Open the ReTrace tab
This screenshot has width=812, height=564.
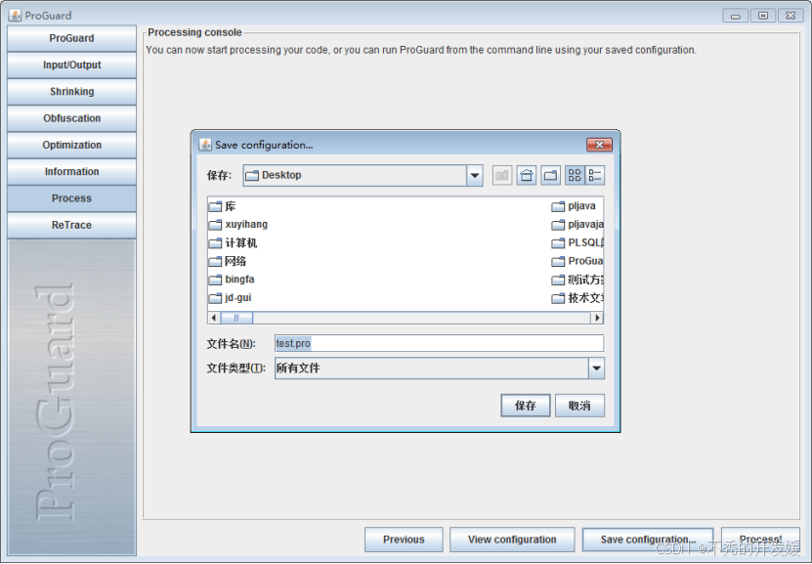[71, 225]
